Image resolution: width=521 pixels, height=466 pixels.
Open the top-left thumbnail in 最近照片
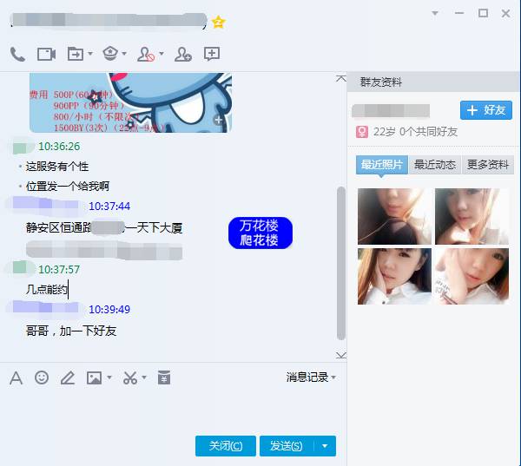tap(394, 216)
